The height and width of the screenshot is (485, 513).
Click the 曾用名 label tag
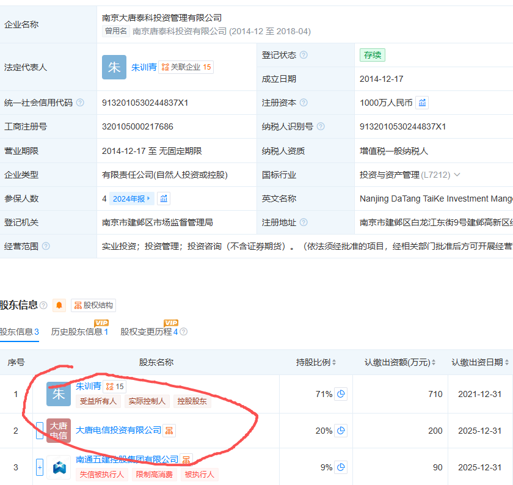pyautogui.click(x=116, y=31)
